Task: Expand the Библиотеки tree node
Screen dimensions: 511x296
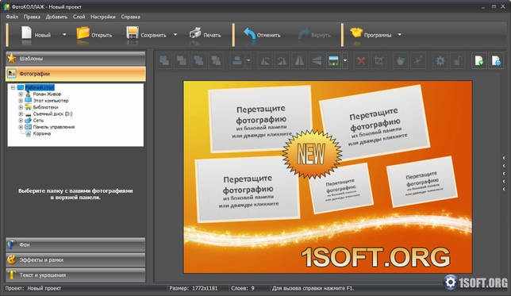Action: [21, 107]
